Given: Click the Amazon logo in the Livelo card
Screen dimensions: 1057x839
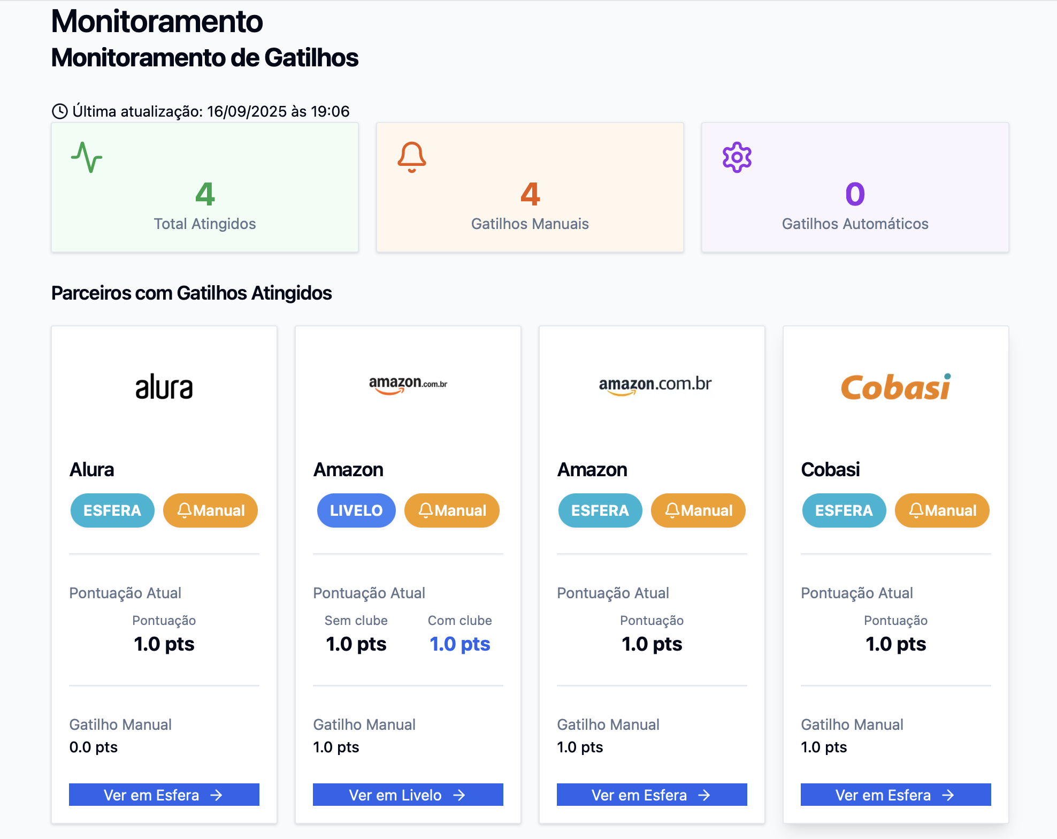Looking at the screenshot, I should tap(408, 384).
